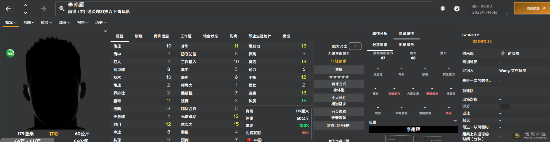This screenshot has height=142, width=550.
Task: Show the 属性分析 attribute analysis view
Action: [x=380, y=34]
